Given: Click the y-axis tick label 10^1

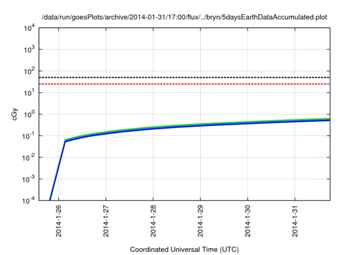Looking at the screenshot, I should [29, 93].
